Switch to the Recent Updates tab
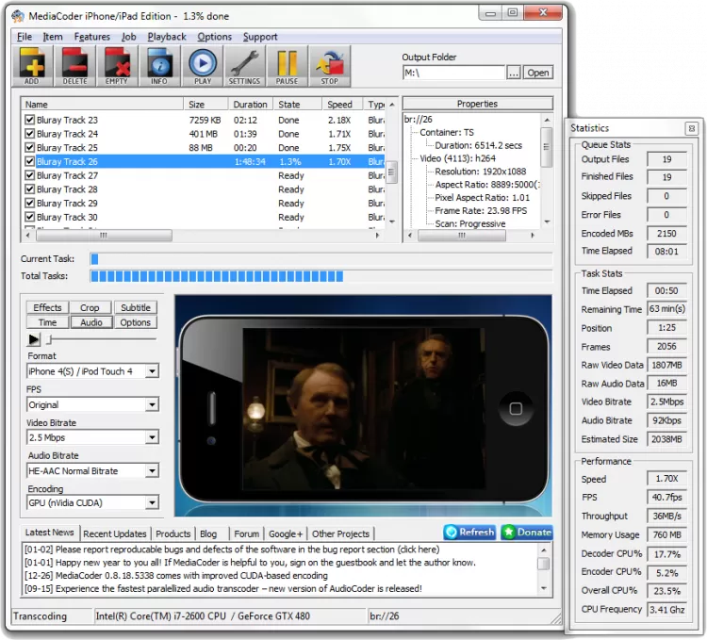 pyautogui.click(x=115, y=534)
